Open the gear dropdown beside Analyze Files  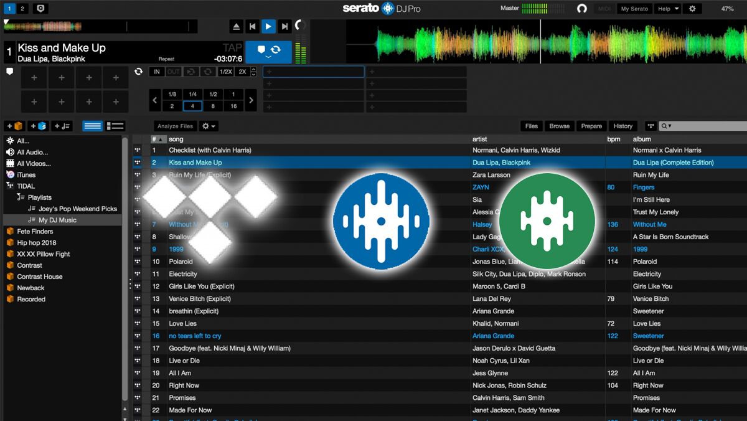pyautogui.click(x=209, y=126)
